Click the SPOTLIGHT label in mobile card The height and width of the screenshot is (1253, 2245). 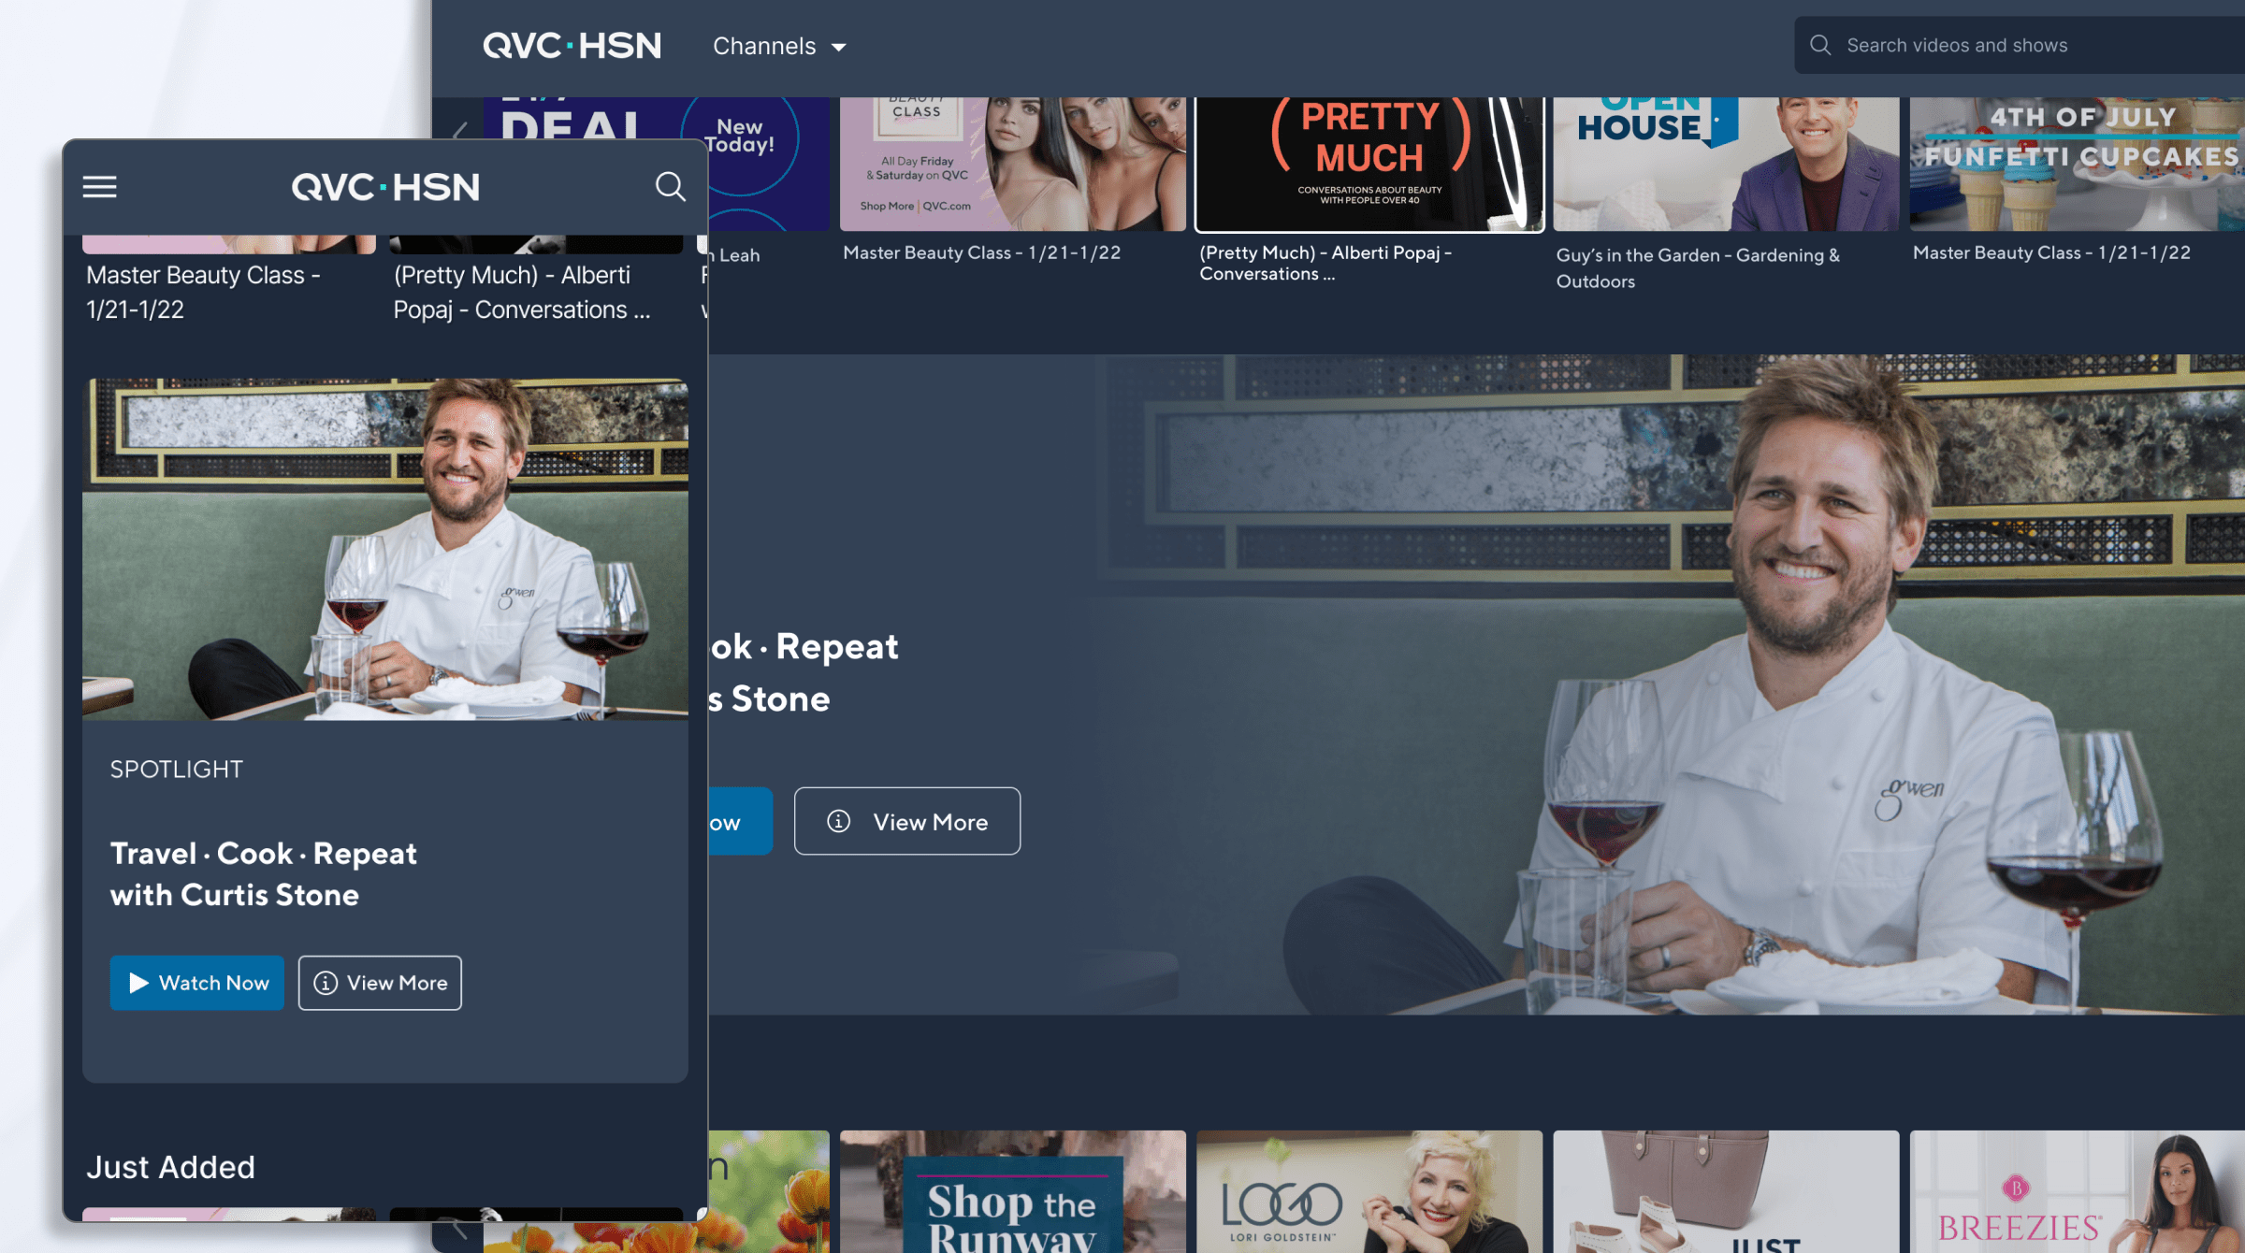(176, 769)
